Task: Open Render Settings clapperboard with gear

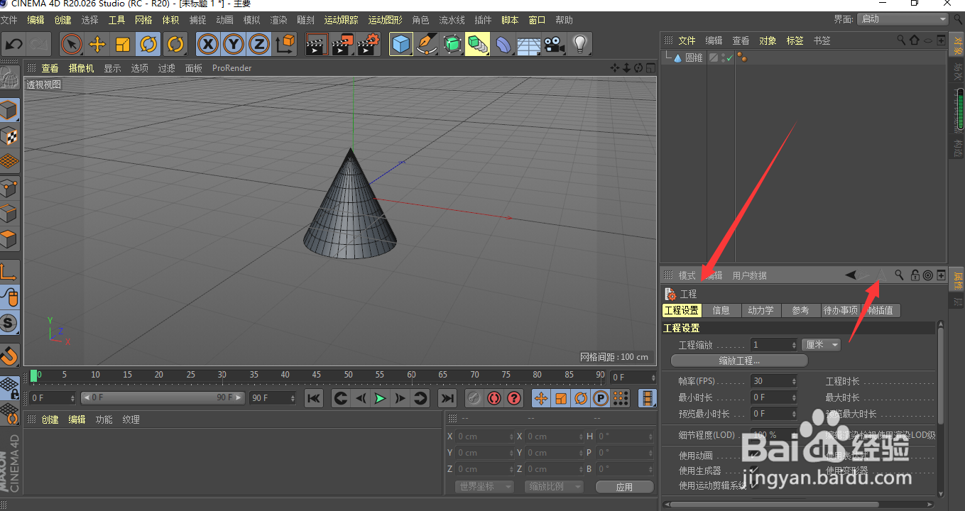Action: [x=368, y=45]
